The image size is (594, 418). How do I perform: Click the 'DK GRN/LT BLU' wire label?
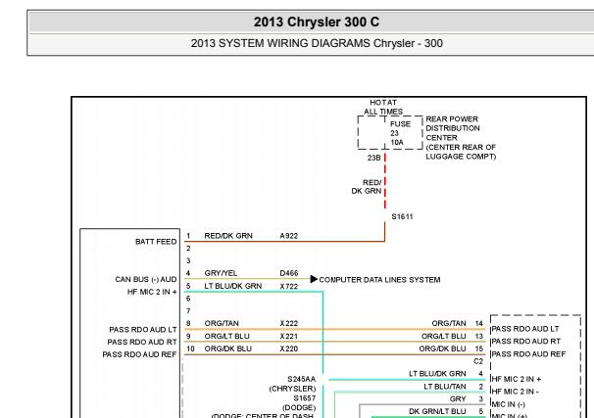click(x=437, y=411)
